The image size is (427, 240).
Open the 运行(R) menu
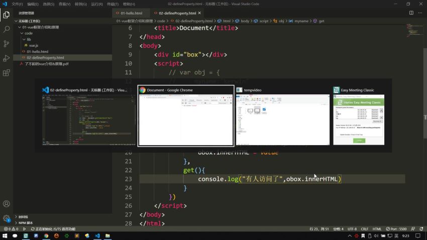(x=96, y=4)
